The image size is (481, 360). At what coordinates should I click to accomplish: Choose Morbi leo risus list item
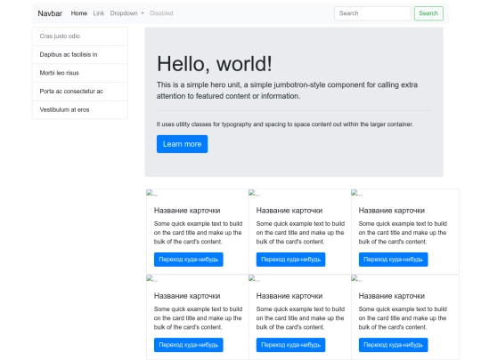[80, 73]
